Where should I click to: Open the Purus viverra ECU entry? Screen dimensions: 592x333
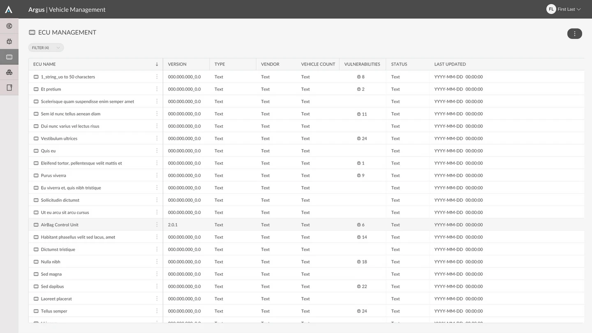pyautogui.click(x=53, y=175)
